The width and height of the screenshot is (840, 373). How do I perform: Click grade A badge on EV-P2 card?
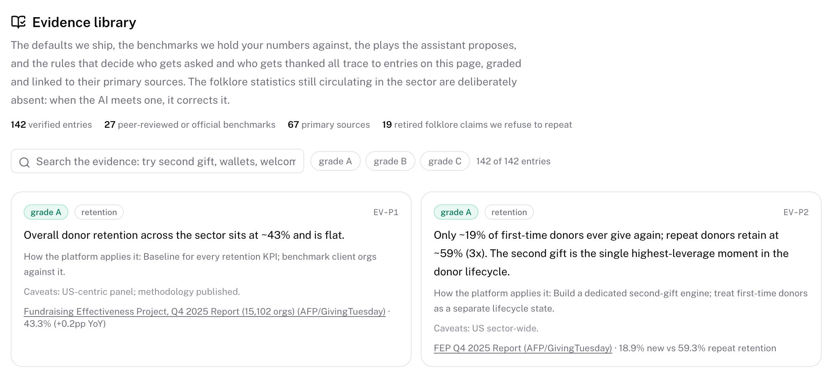(456, 212)
